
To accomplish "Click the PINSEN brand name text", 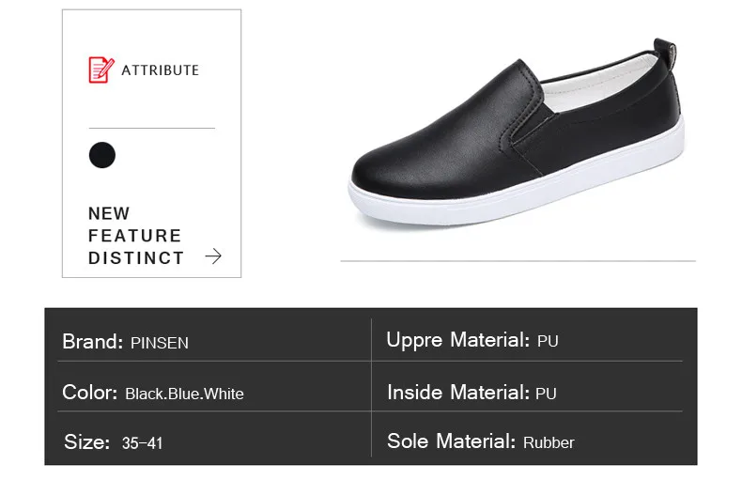I will coord(159,344).
